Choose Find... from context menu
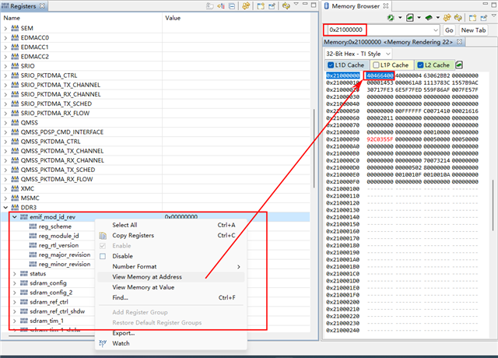The width and height of the screenshot is (498, 358). tap(170, 297)
